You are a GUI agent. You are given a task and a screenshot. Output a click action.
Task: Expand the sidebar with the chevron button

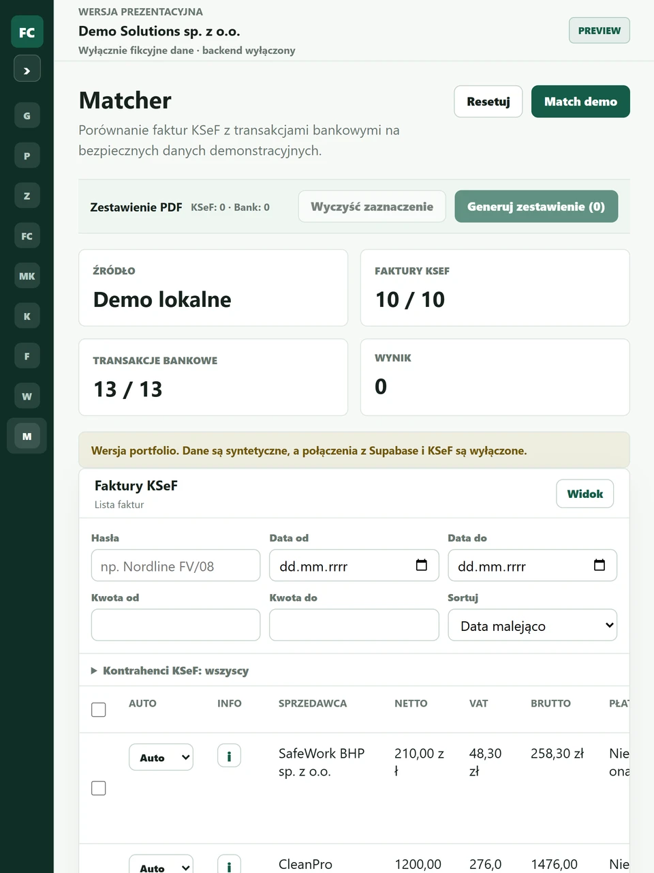click(x=27, y=69)
